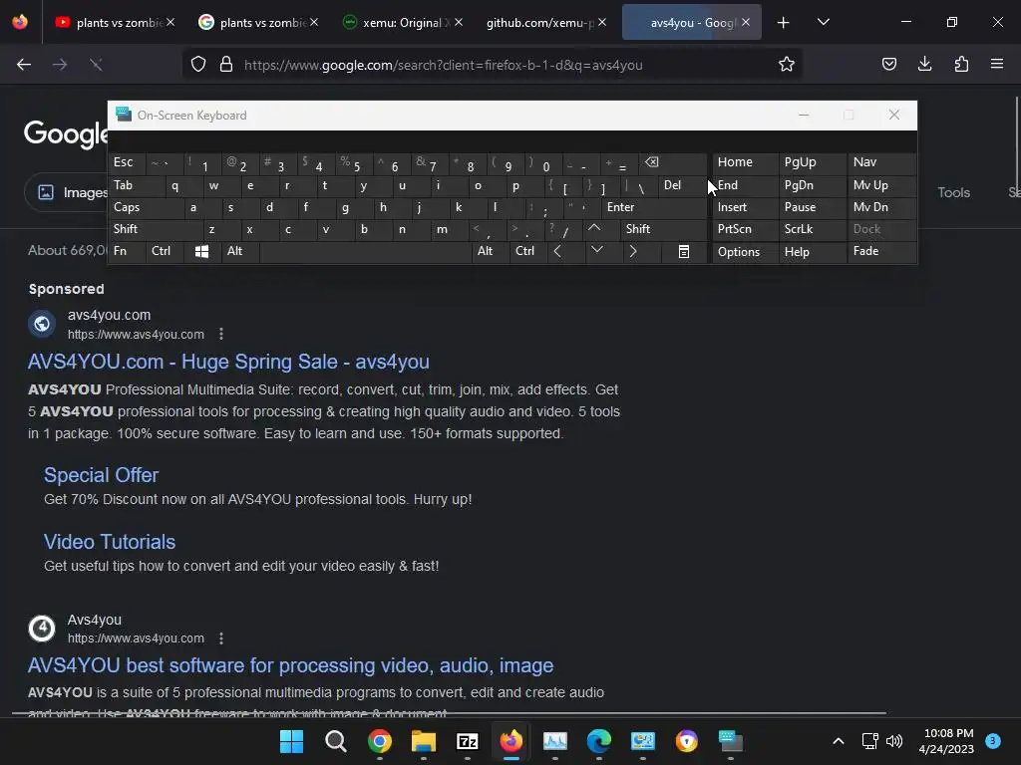Open options for sponsored avs4you.com result

pos(221,334)
